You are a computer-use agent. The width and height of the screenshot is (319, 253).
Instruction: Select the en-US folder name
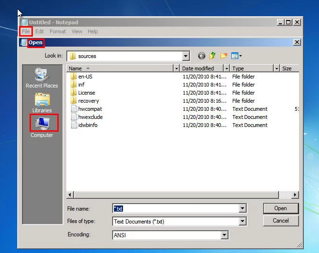[x=85, y=77]
